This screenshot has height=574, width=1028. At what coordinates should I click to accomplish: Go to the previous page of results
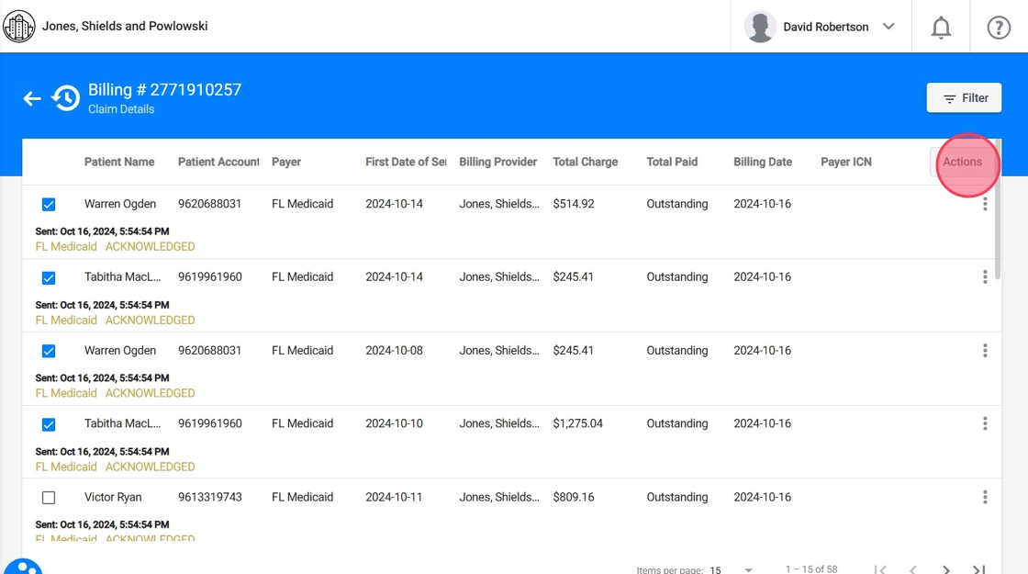point(912,569)
